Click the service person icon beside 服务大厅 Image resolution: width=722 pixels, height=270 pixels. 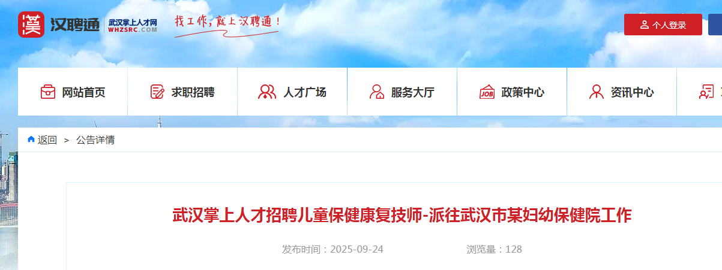(377, 92)
